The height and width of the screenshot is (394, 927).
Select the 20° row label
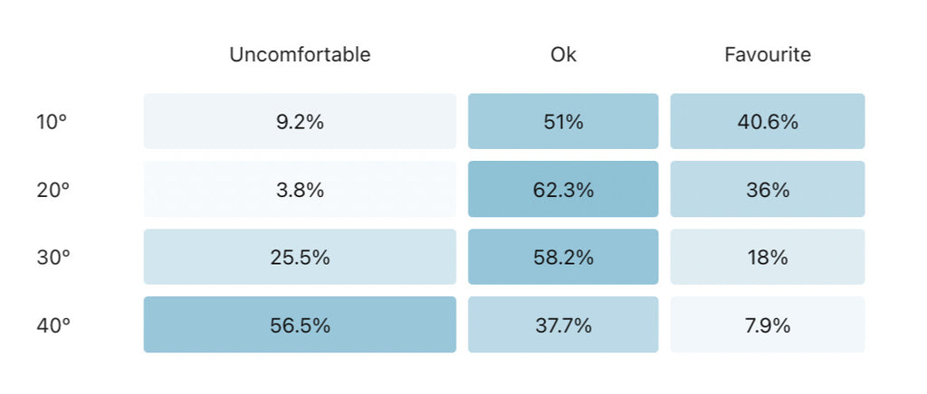pos(53,190)
